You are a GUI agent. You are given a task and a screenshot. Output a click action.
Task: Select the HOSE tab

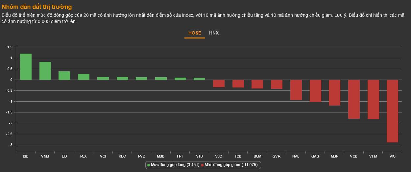195,33
